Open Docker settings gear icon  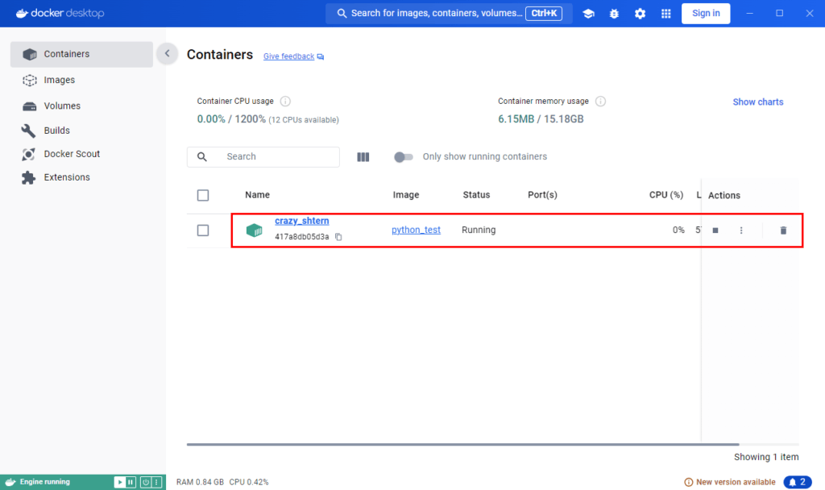coord(640,14)
